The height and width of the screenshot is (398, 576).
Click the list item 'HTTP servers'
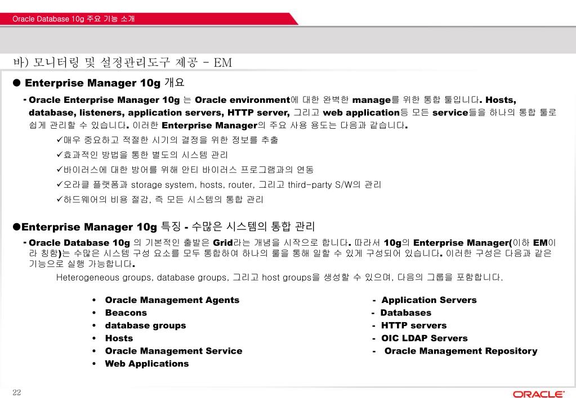point(414,325)
